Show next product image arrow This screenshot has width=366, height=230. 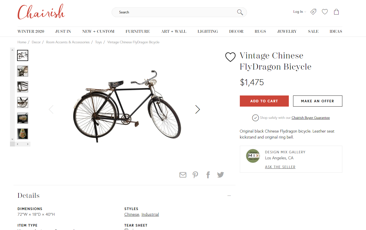[x=197, y=109]
